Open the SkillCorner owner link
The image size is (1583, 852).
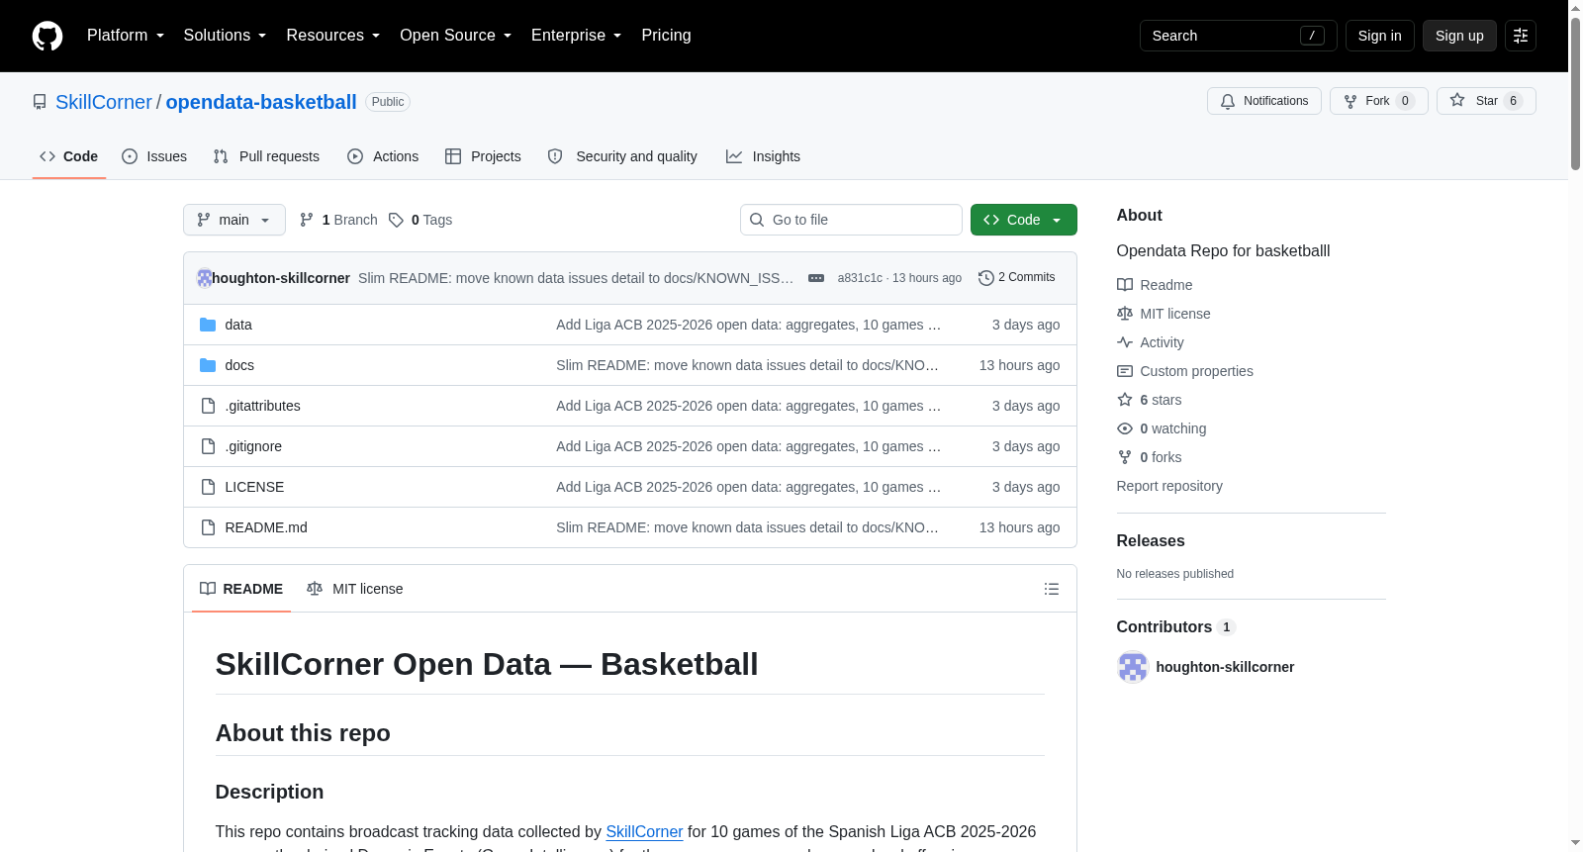point(104,102)
